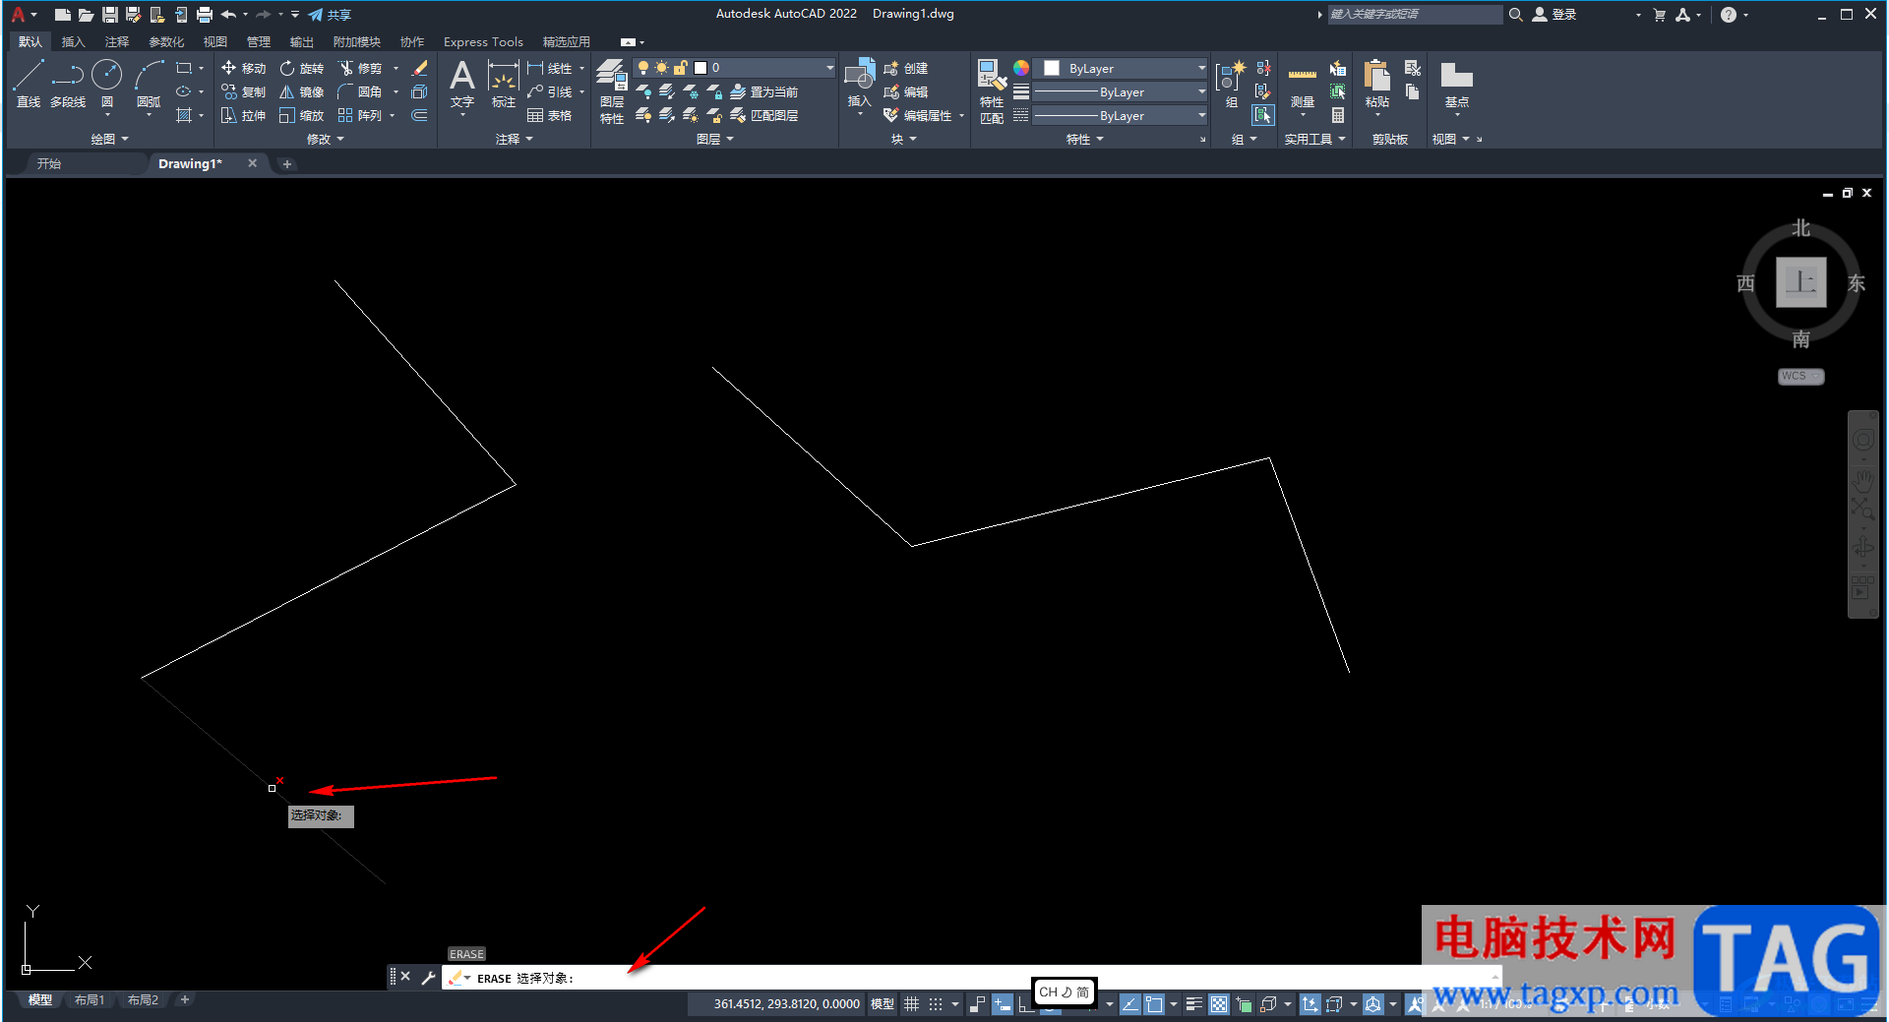
Task: Open the Insert (插入) ribbon tab
Action: click(73, 41)
